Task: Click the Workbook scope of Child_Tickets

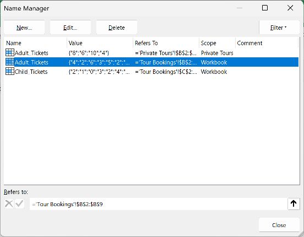Action: 214,72
